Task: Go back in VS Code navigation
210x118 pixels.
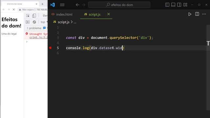Action: [x=77, y=5]
